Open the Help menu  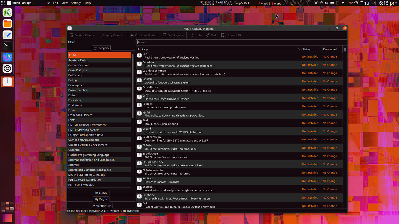88,3
